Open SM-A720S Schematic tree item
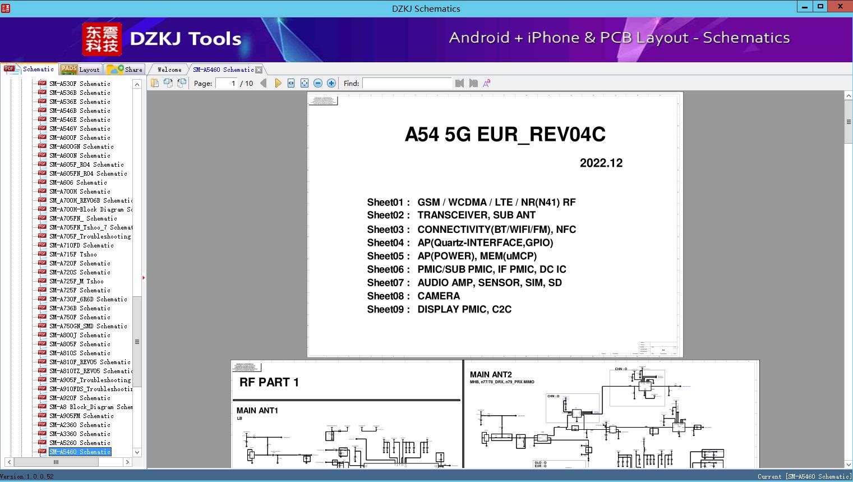The image size is (853, 482). click(80, 272)
